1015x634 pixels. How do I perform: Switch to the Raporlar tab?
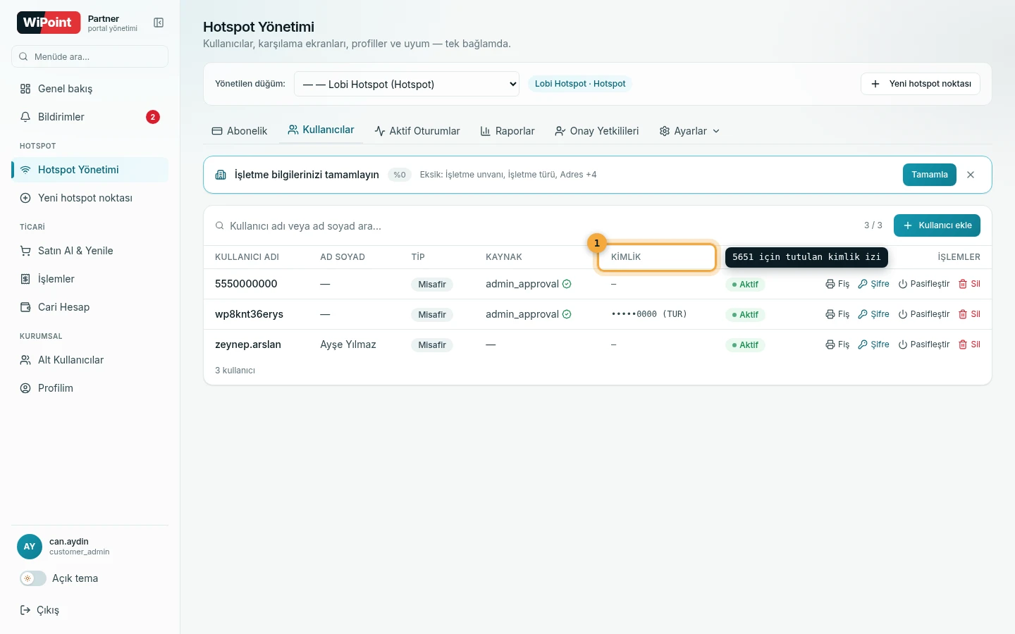coord(508,131)
